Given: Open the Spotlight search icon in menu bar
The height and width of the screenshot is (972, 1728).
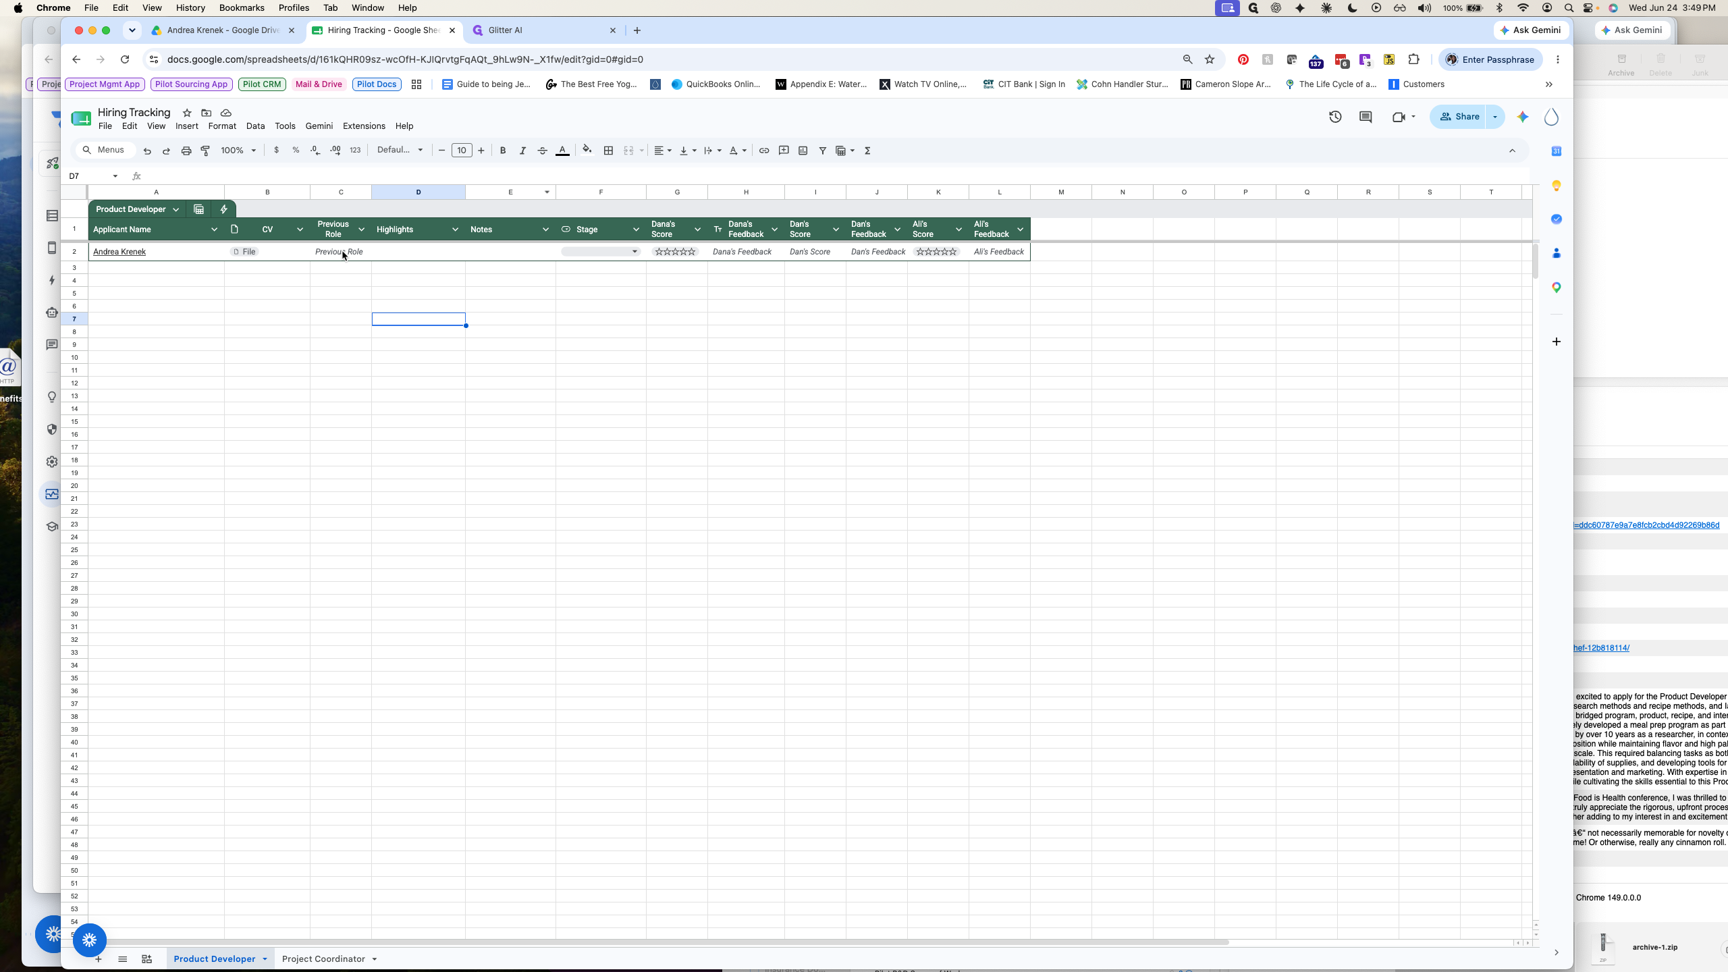Looking at the screenshot, I should [1569, 8].
